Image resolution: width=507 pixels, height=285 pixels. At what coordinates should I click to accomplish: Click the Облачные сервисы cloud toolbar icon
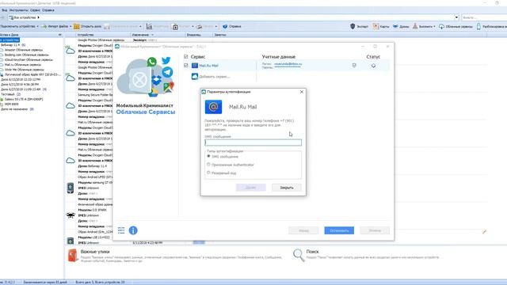pyautogui.click(x=442, y=26)
